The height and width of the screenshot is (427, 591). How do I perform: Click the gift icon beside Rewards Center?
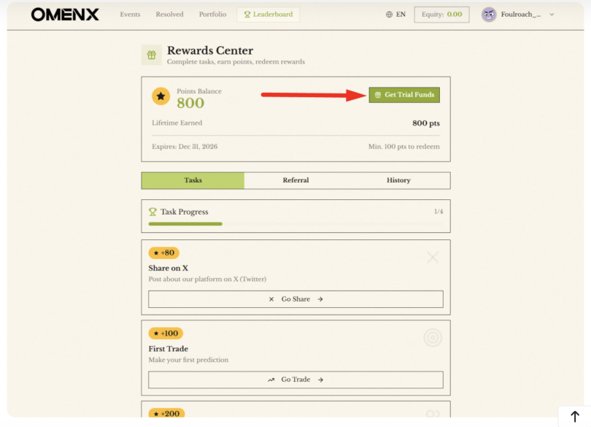(x=152, y=55)
